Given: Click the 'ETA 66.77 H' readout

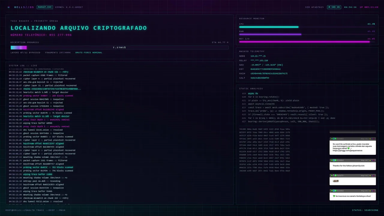Looking at the screenshot, I should (x=220, y=42).
